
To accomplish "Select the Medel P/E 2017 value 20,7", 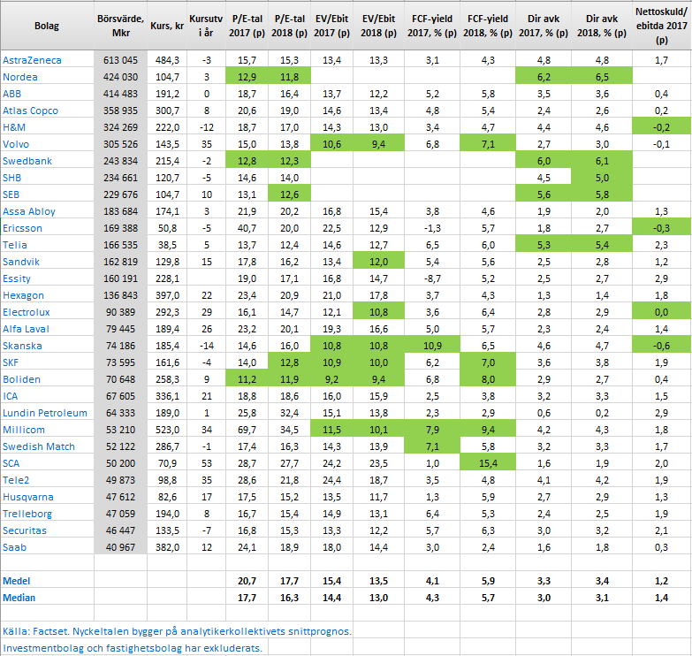I will (x=247, y=581).
